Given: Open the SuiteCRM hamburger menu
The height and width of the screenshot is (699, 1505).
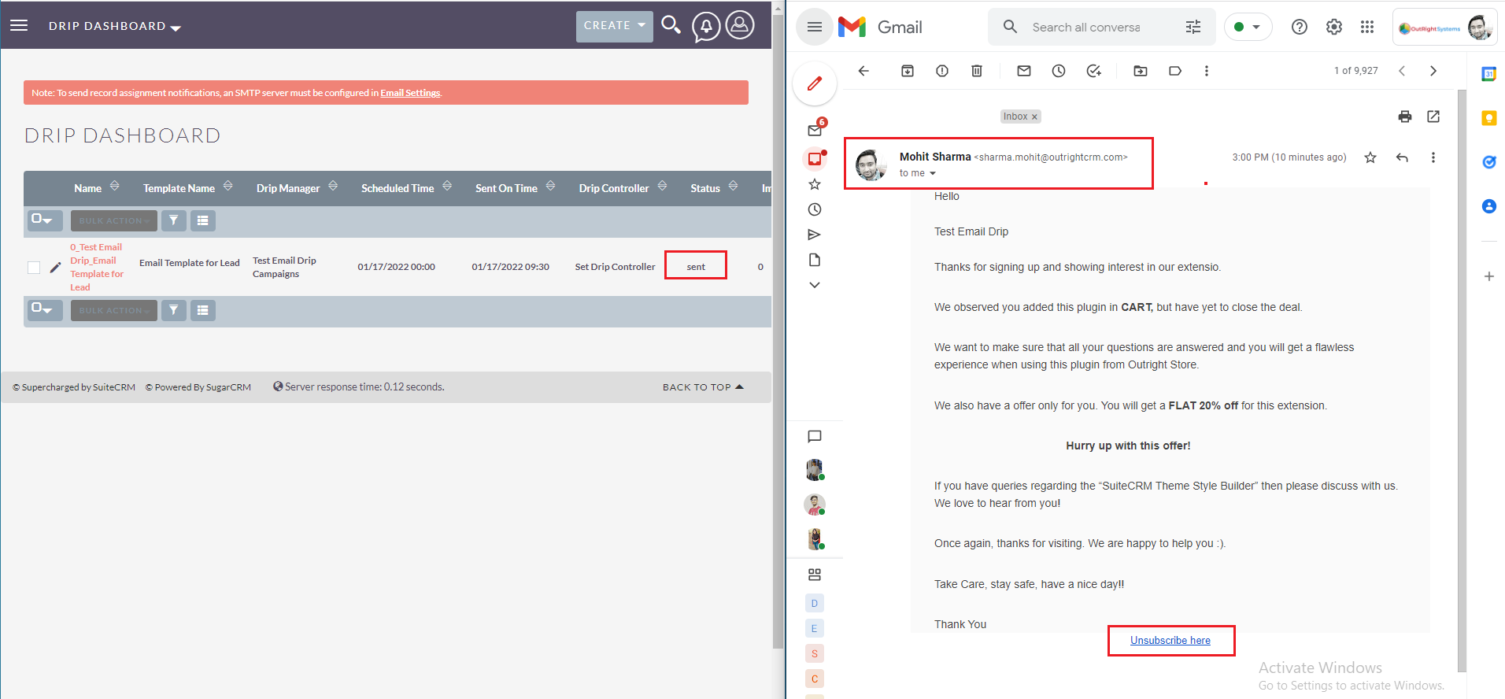Looking at the screenshot, I should 19,25.
